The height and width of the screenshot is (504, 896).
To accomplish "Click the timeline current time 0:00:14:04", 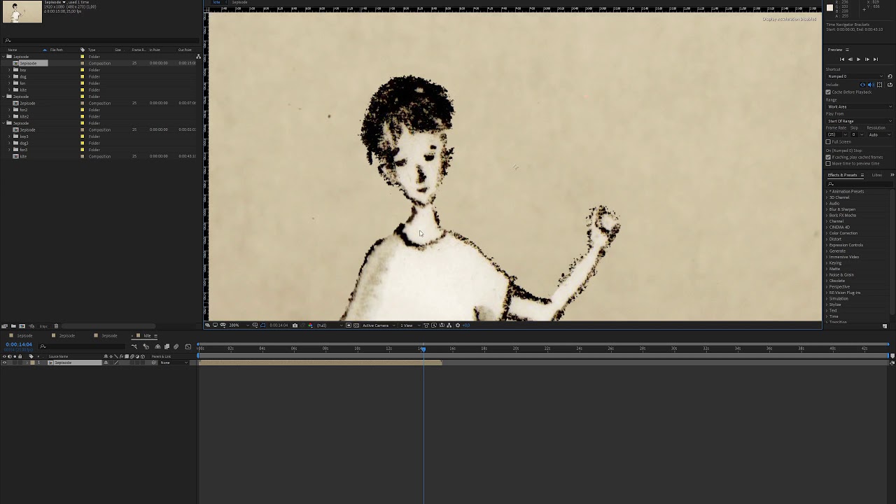I will point(19,344).
